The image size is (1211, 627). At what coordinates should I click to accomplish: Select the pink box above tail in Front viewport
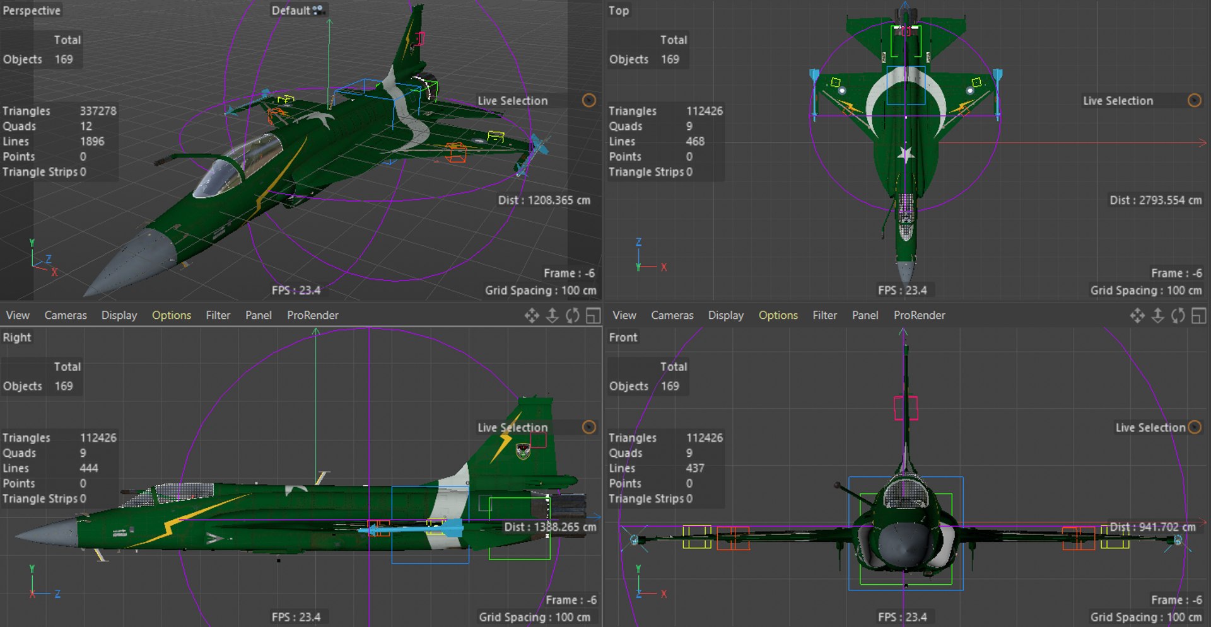[x=906, y=408]
